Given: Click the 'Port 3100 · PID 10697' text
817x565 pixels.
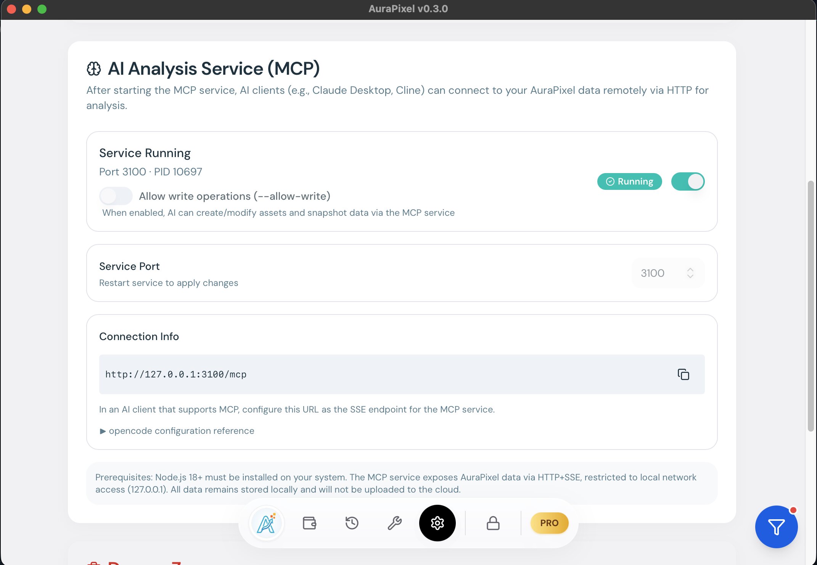Looking at the screenshot, I should coord(151,172).
